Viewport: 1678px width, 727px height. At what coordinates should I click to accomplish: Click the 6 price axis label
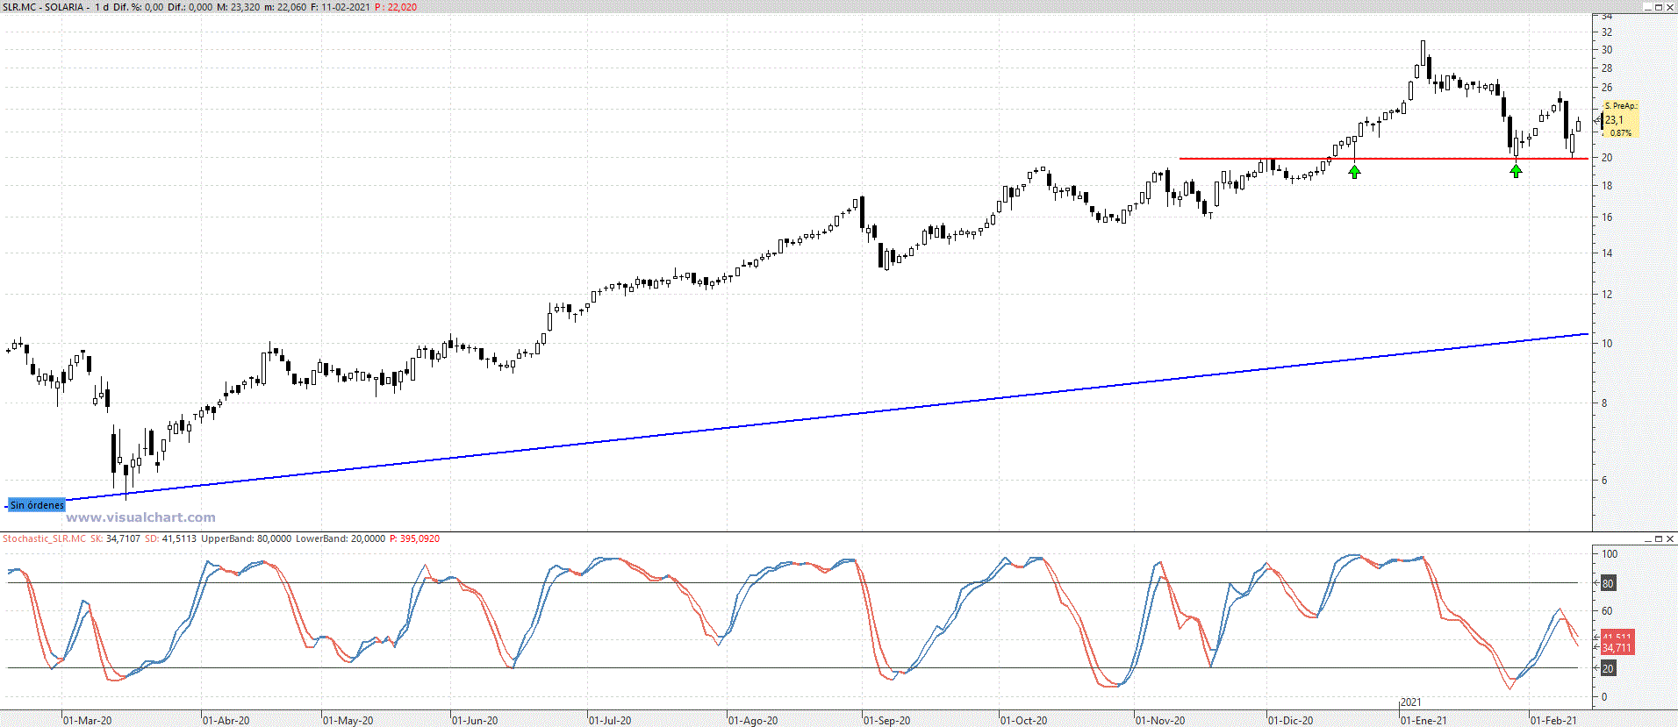1605,481
